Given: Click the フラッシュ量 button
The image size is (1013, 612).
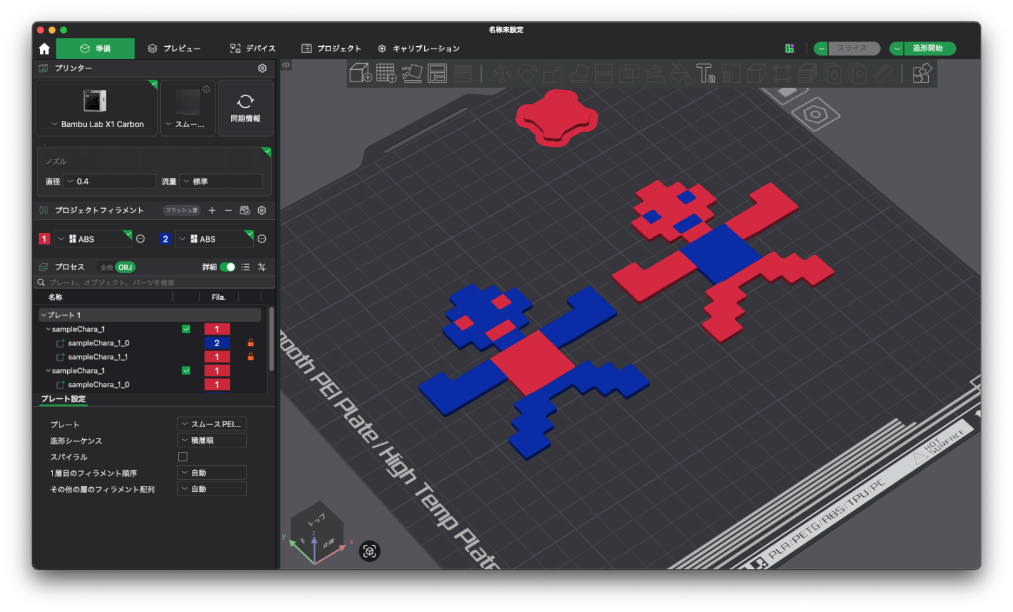Looking at the screenshot, I should 182,210.
